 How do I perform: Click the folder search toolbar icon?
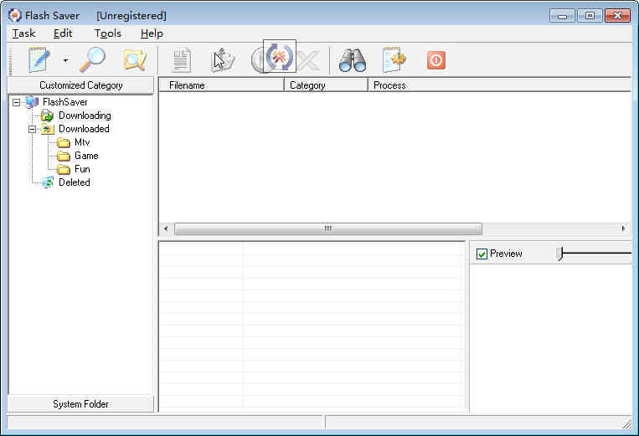[135, 60]
